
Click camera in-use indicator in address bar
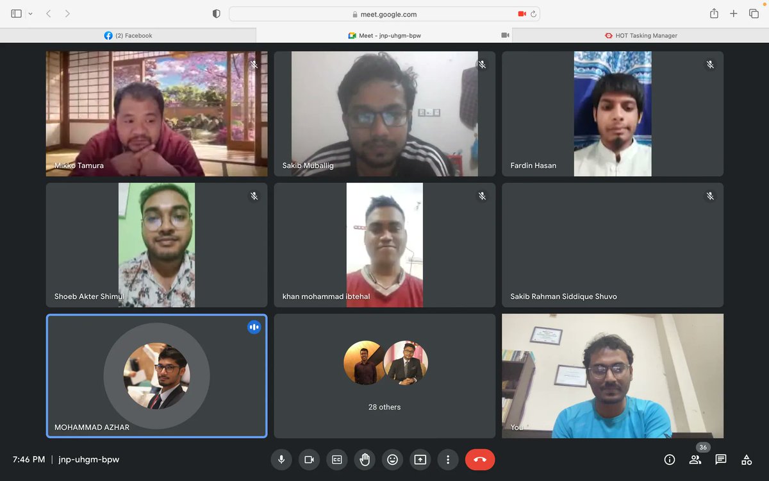click(522, 14)
